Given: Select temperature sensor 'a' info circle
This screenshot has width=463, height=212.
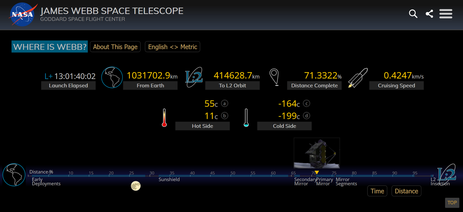Looking at the screenshot, I should tap(225, 103).
